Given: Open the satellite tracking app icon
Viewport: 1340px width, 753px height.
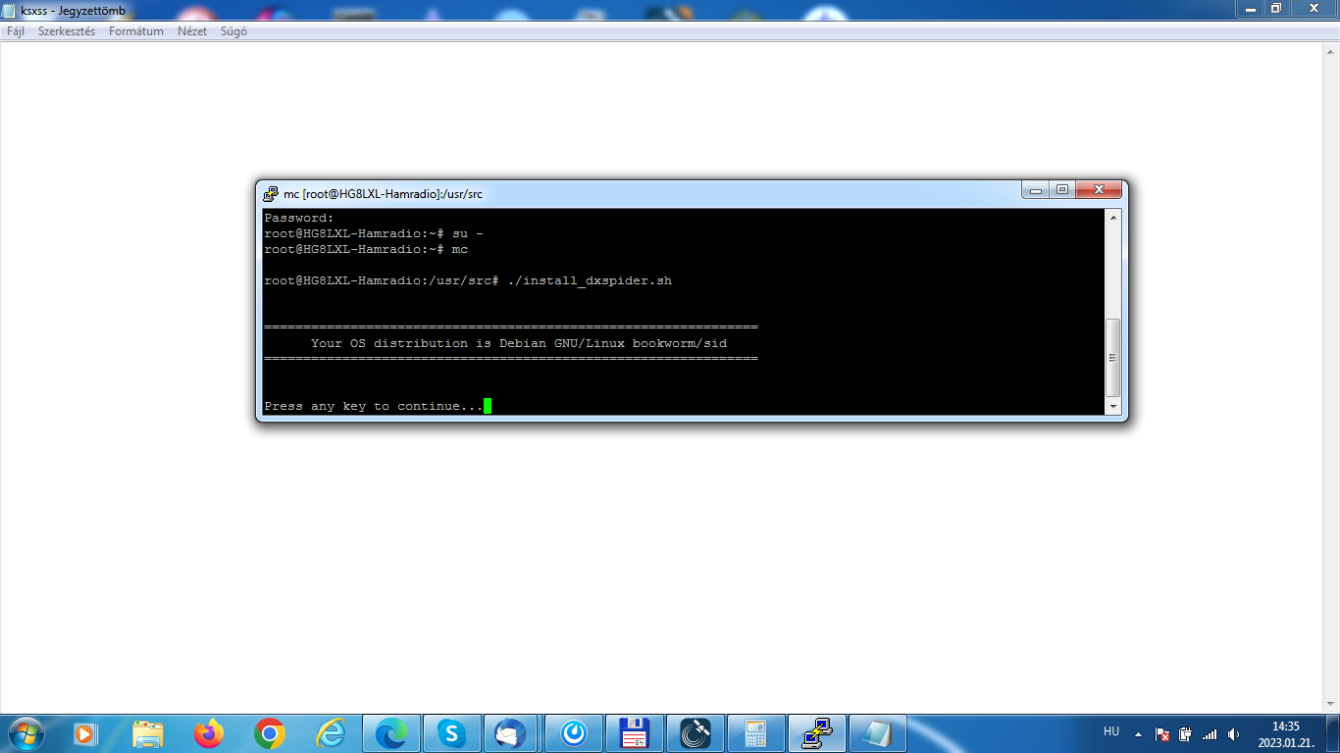Looking at the screenshot, I should pos(696,732).
